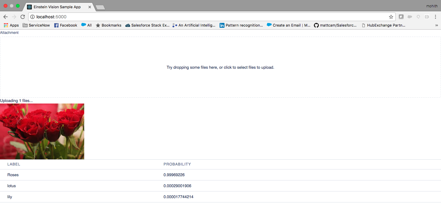Click the Uploading 1 files status text

click(x=16, y=101)
